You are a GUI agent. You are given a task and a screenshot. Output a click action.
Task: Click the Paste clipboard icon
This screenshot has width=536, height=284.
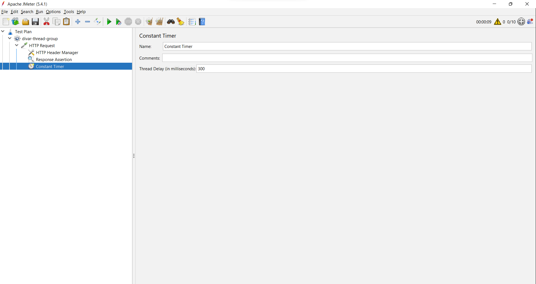(66, 22)
